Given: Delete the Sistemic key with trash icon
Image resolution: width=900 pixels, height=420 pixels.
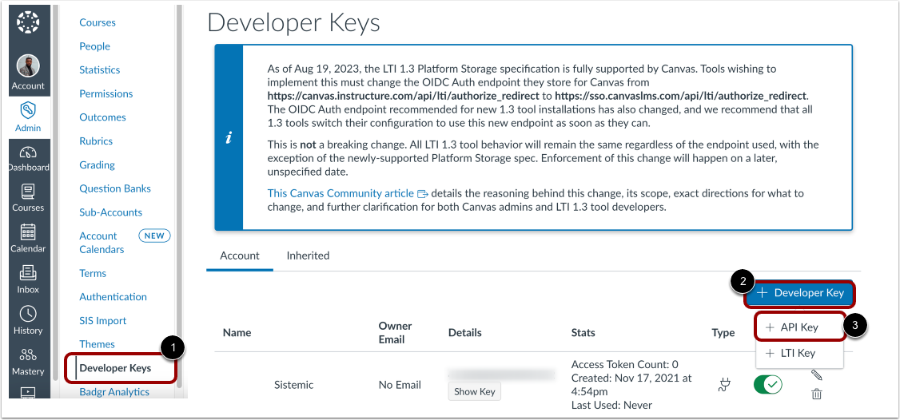Looking at the screenshot, I should [x=816, y=394].
